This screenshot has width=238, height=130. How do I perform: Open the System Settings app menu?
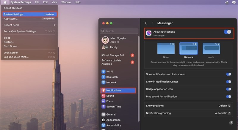pos(21,2)
